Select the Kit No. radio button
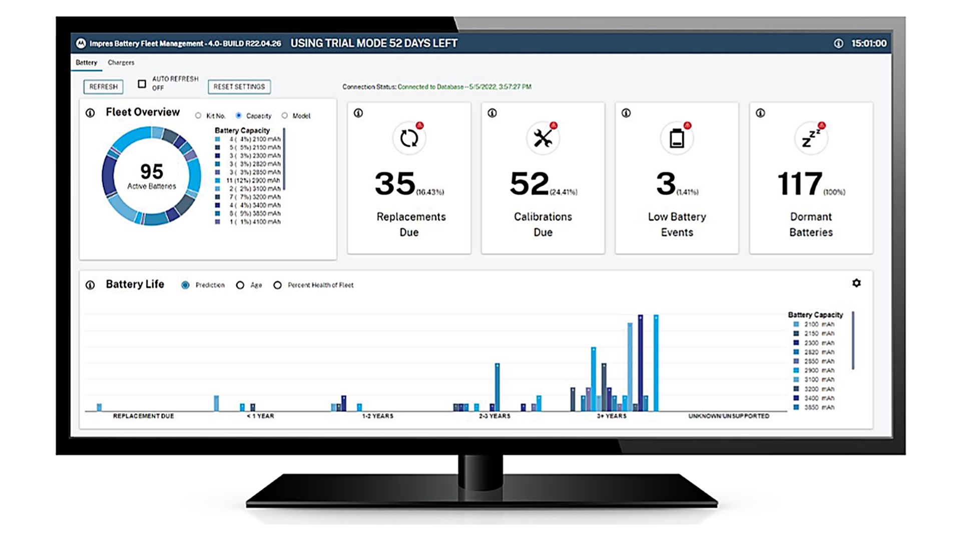The width and height of the screenshot is (961, 540). tap(198, 115)
